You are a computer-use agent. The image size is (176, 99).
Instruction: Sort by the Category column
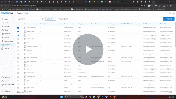[x=80, y=24]
